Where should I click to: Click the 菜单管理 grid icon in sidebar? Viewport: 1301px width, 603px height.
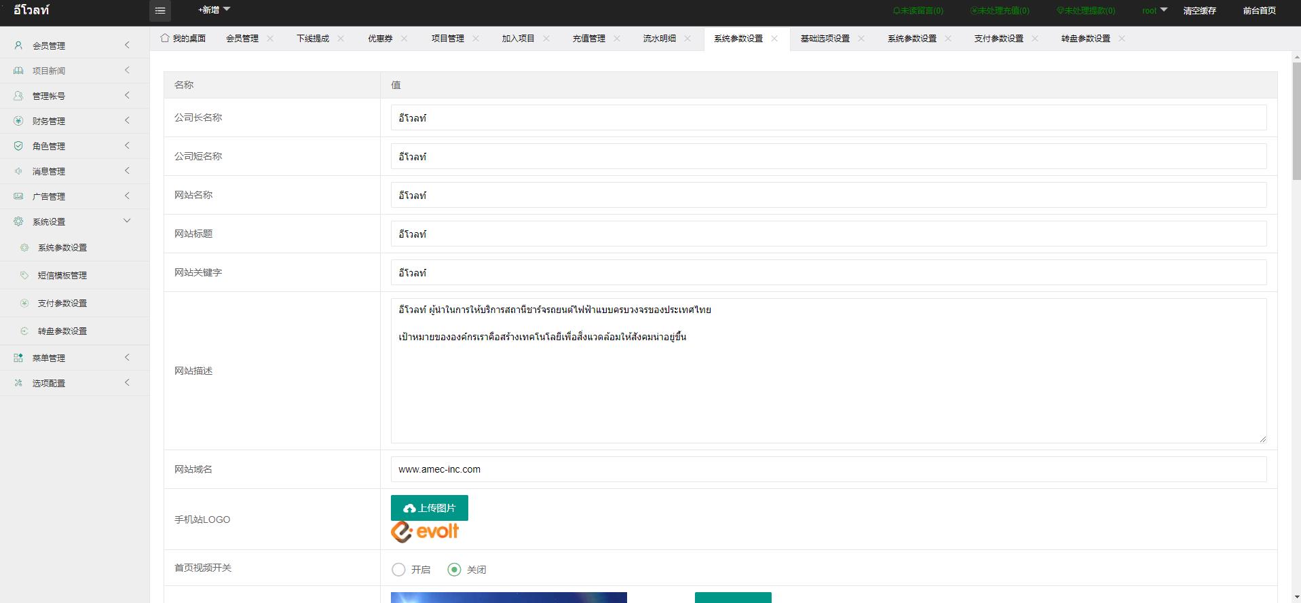click(18, 358)
